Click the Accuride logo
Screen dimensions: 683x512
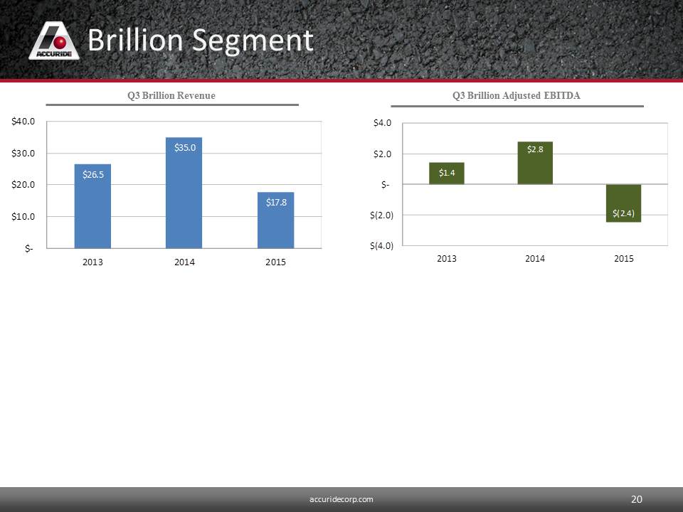point(54,41)
